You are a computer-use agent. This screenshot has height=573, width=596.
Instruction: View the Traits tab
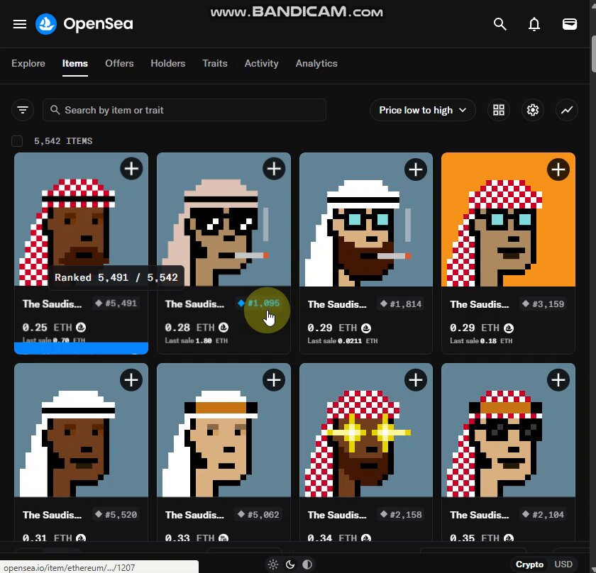tap(215, 63)
